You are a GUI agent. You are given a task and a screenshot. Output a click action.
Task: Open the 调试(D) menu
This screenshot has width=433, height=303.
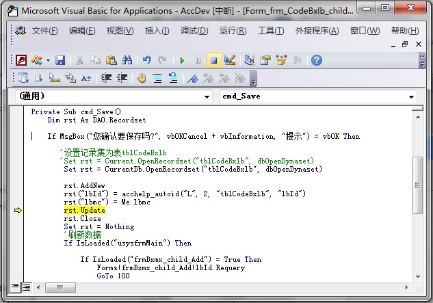point(194,31)
